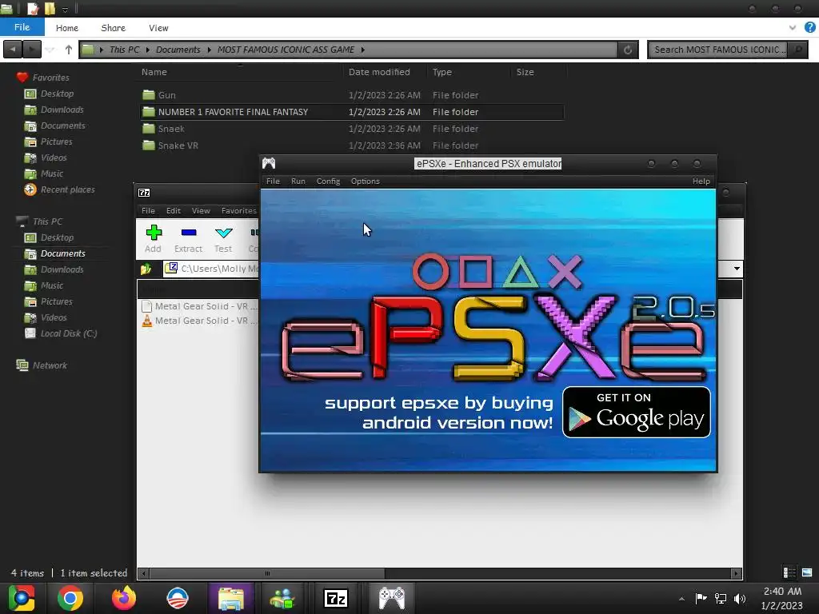
Task: Open the 7-Zip File menu
Action: click(148, 211)
